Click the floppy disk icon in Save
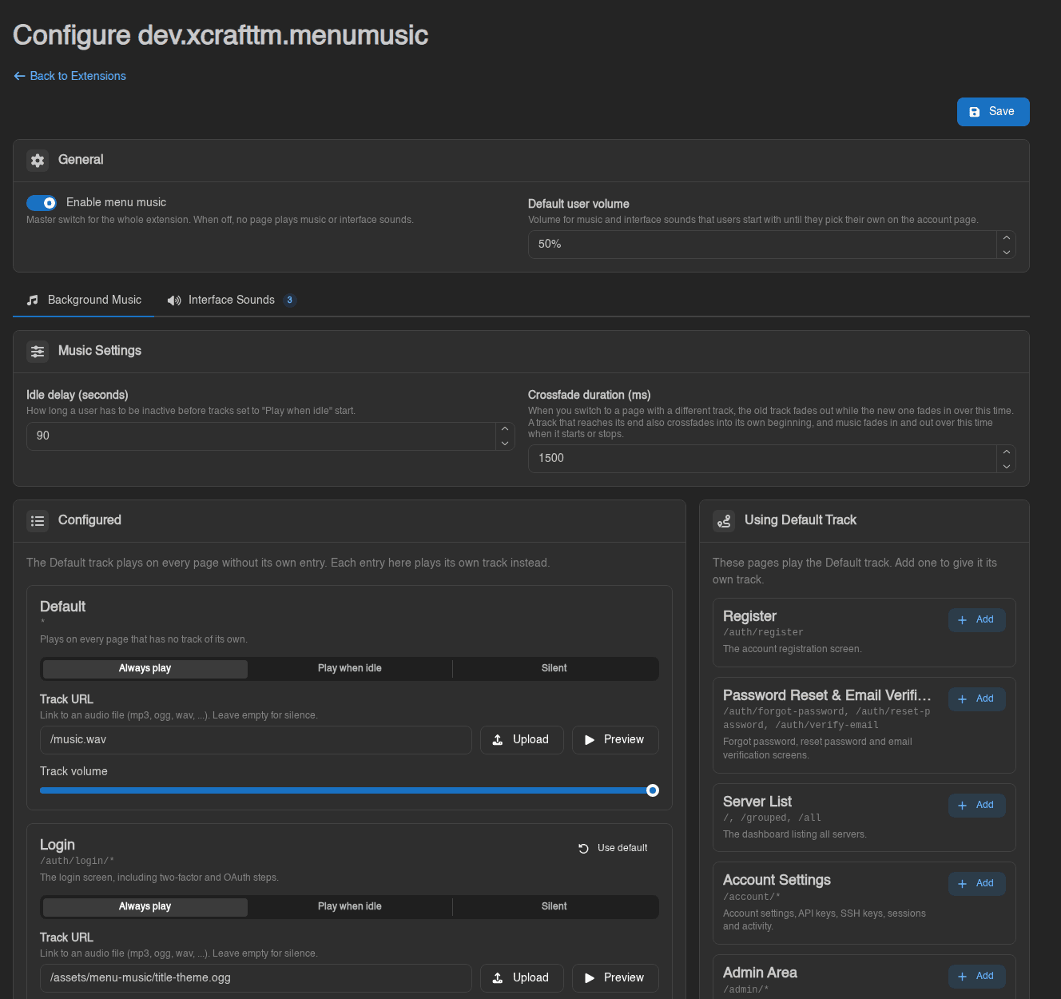The width and height of the screenshot is (1061, 999). click(x=975, y=112)
